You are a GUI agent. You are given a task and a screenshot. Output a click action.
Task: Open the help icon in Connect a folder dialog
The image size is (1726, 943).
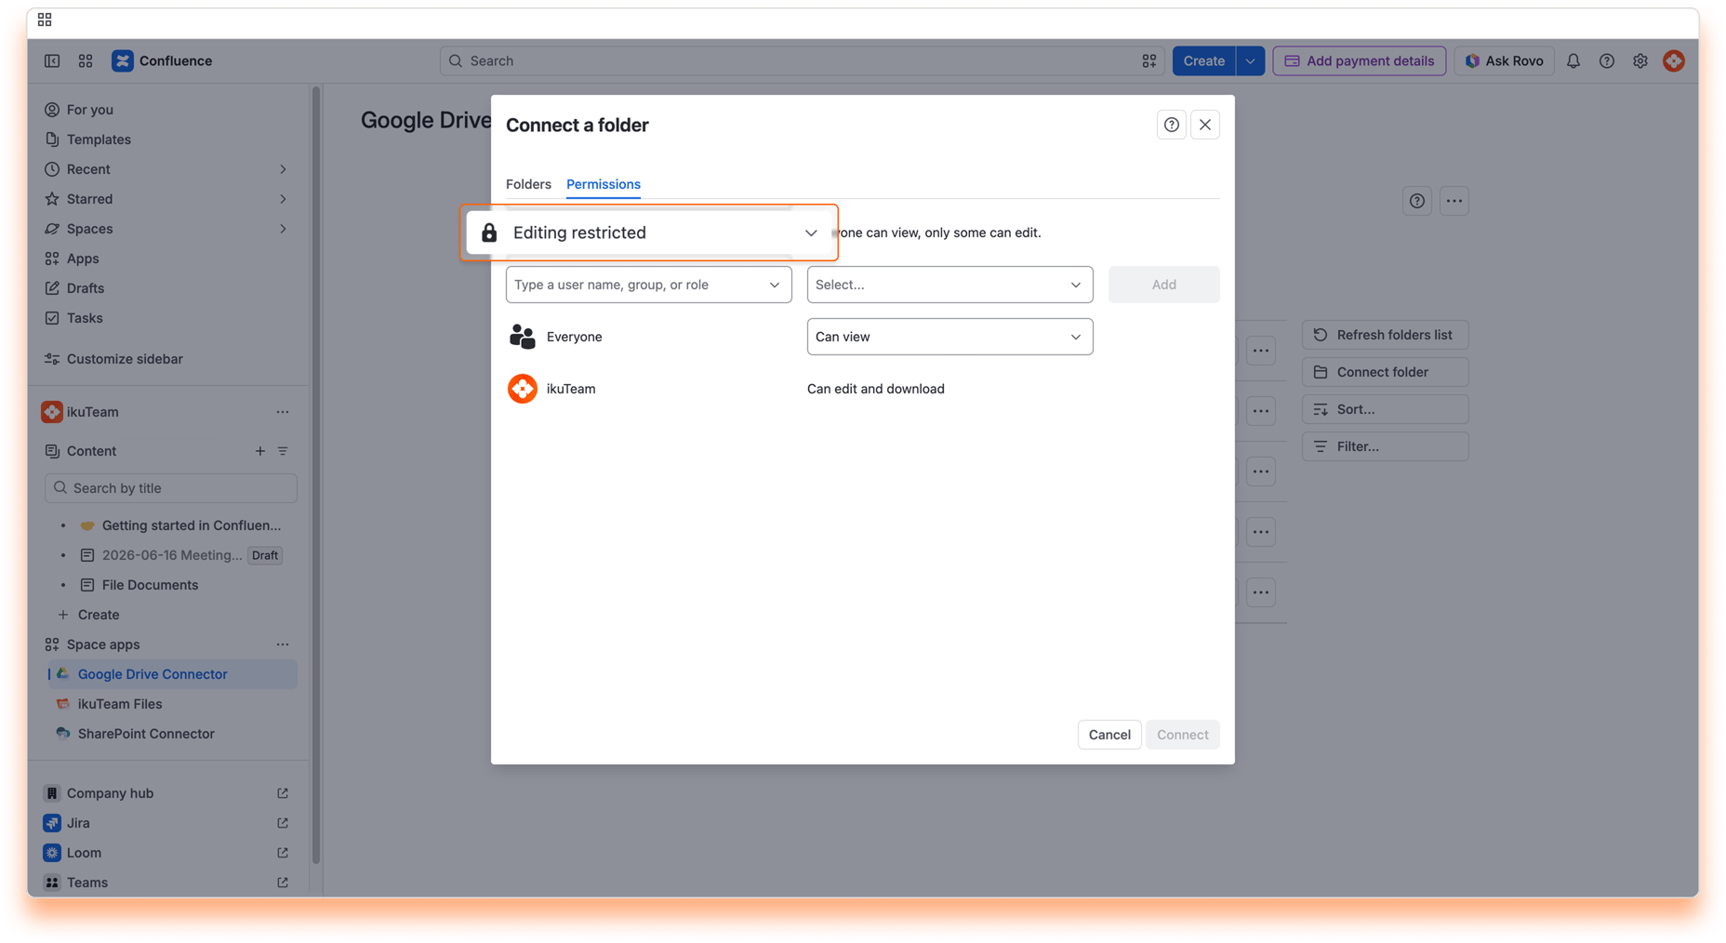click(1171, 125)
